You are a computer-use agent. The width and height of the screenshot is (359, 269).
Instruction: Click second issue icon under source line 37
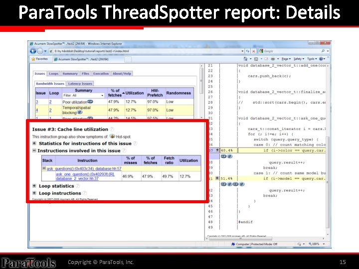[230, 156]
